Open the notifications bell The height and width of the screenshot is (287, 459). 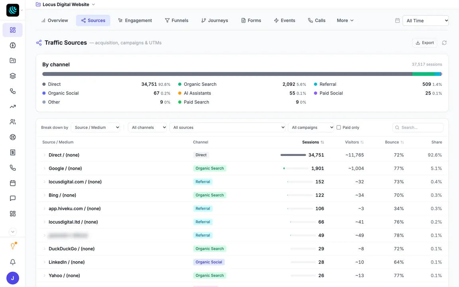tap(13, 262)
